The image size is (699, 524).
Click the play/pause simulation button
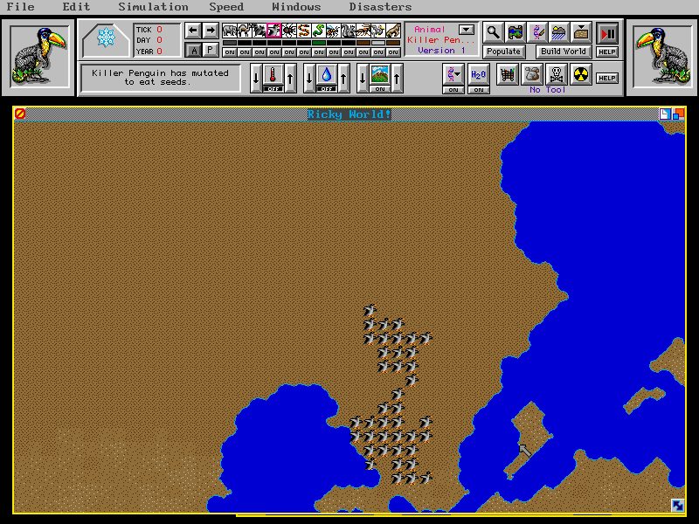pos(607,33)
